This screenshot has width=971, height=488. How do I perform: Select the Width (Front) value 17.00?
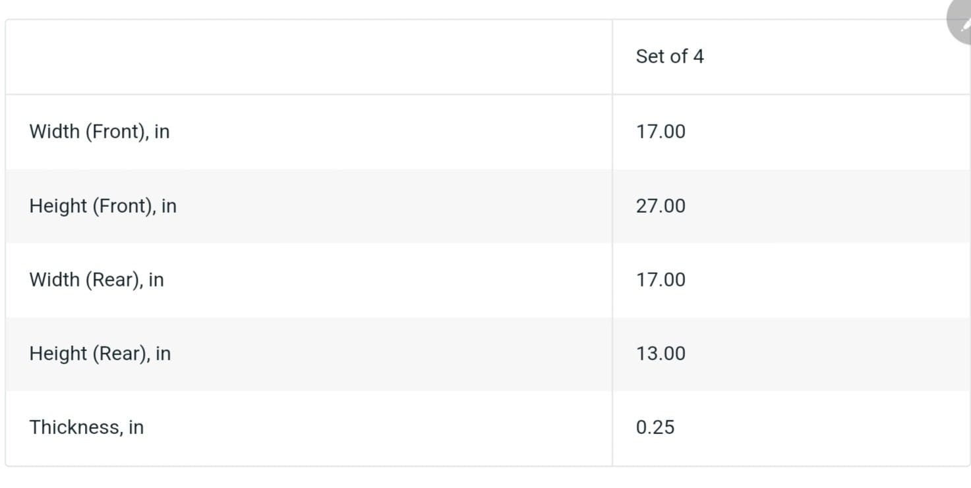point(661,132)
